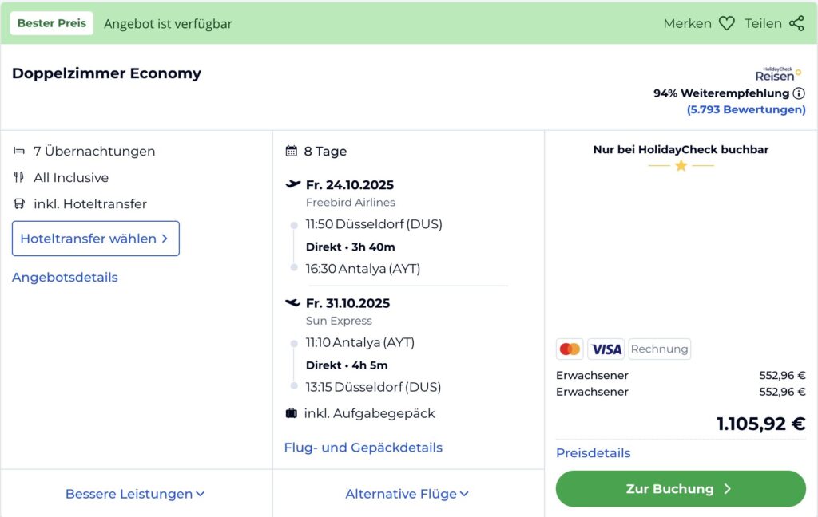Open the 5.793 Bewertungen reviews link

pyautogui.click(x=746, y=109)
